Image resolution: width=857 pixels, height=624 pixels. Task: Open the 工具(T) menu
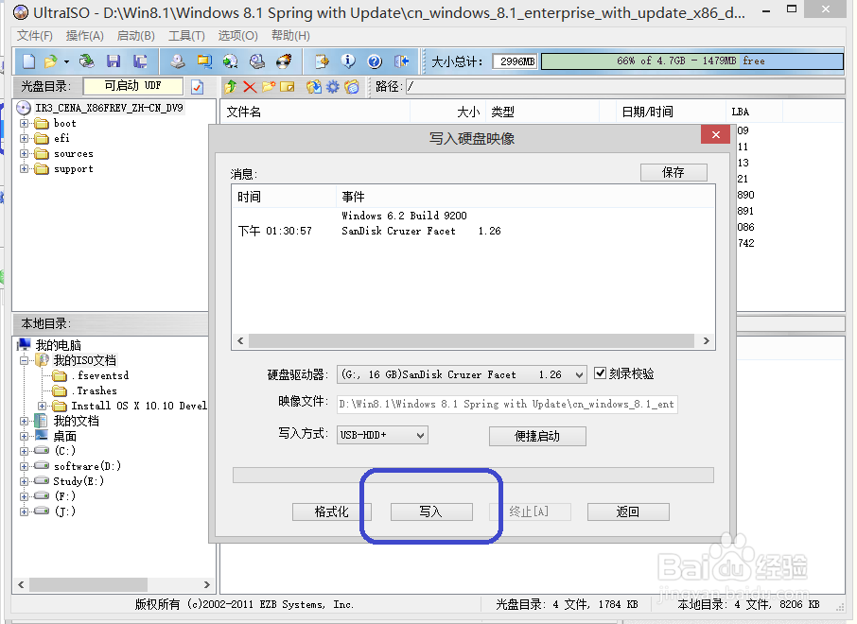coord(186,36)
